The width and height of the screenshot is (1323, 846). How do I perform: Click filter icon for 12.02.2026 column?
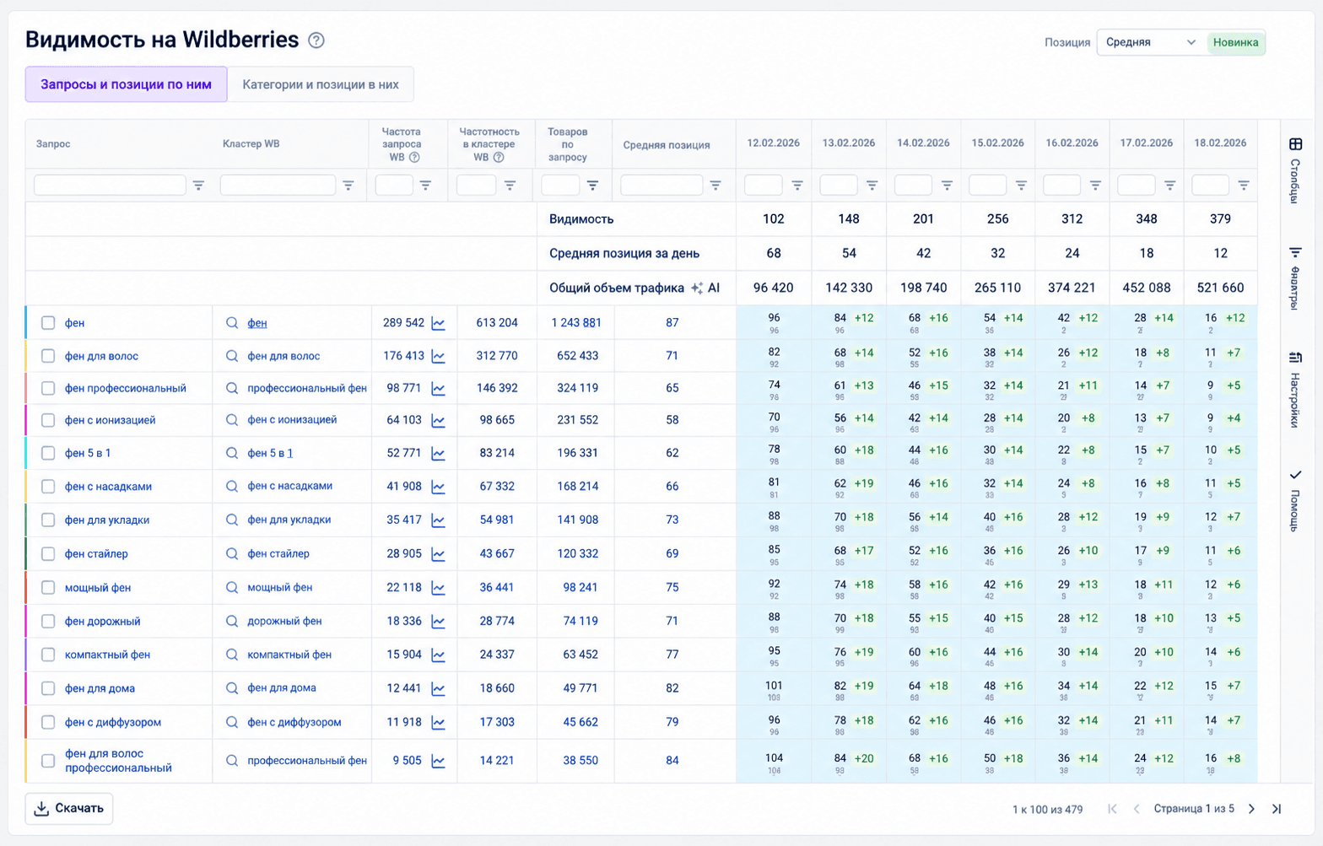pos(797,186)
